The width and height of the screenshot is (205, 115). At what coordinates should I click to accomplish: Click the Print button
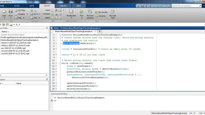pos(18,18)
